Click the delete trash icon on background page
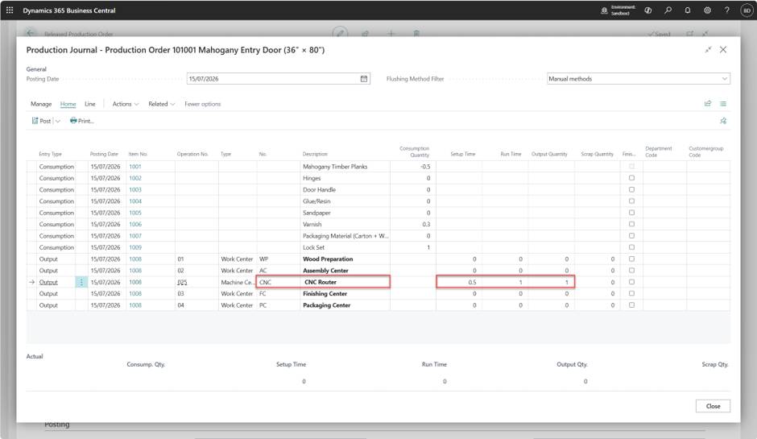Screen dimensions: 757x439 tap(416, 33)
